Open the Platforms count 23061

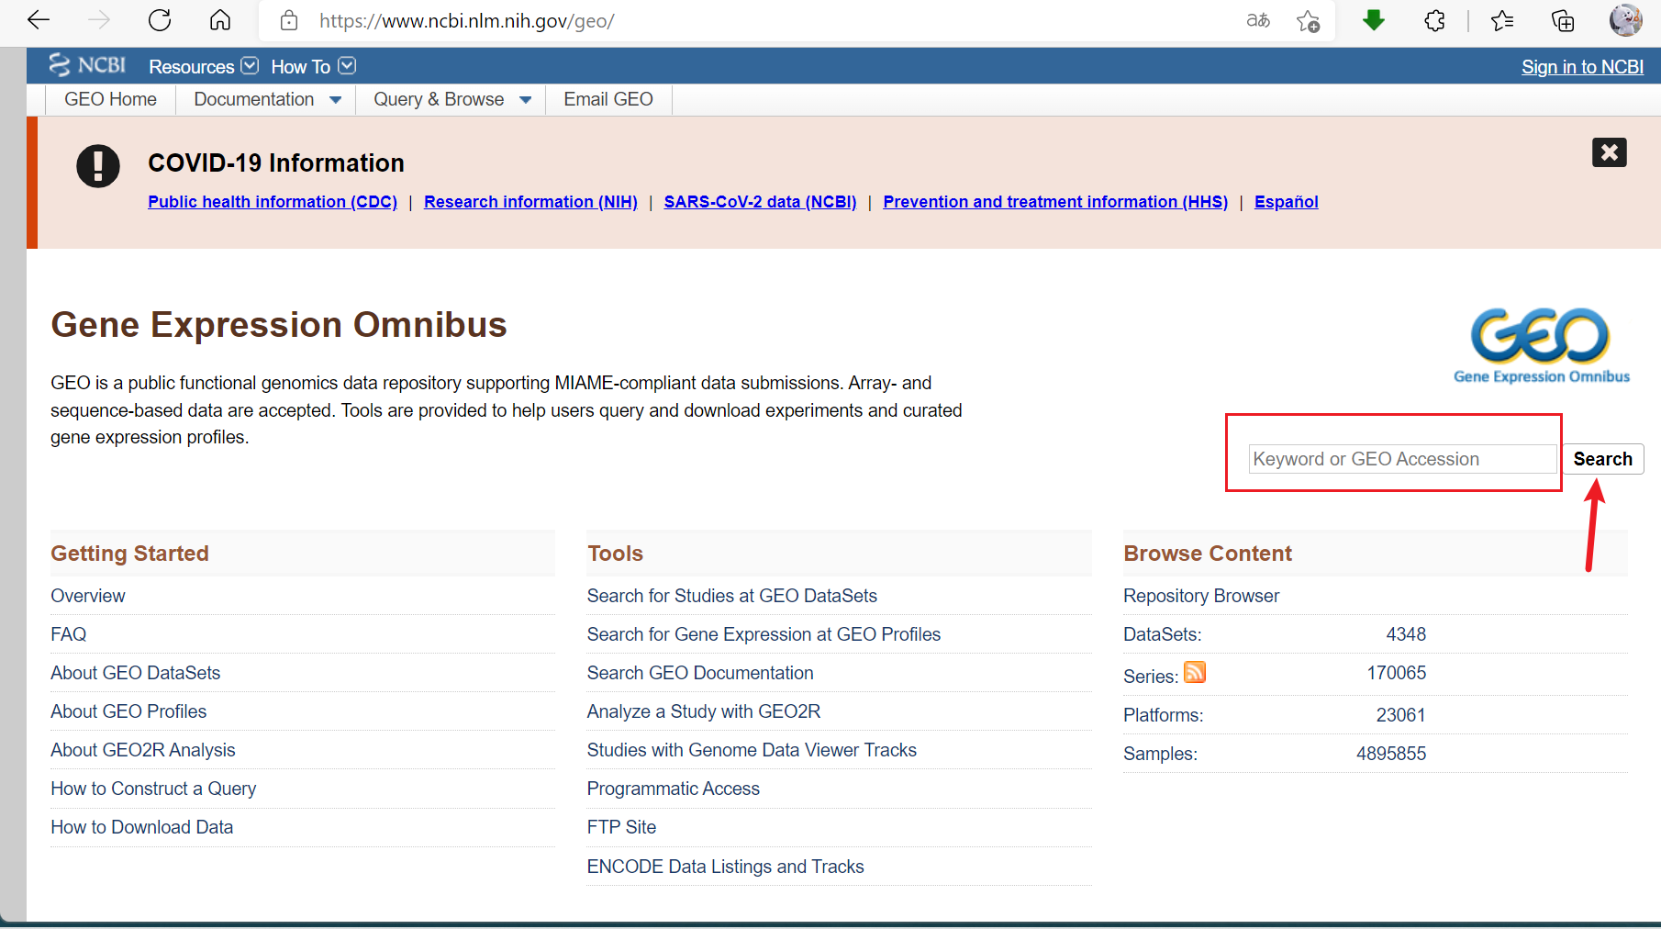pos(1401,715)
